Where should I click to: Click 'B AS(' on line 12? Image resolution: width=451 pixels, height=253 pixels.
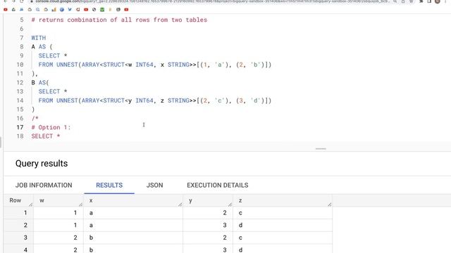coord(40,83)
